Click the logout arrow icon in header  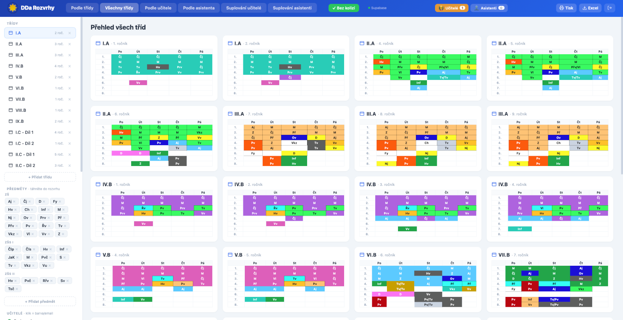click(609, 8)
